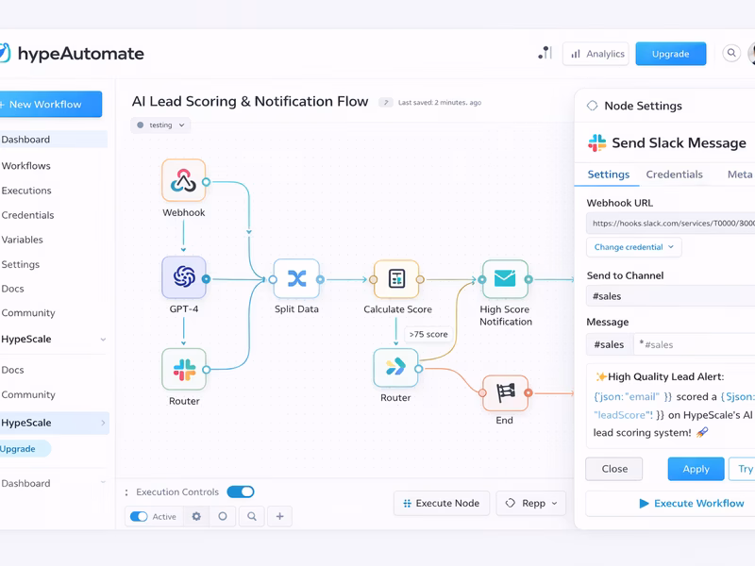This screenshot has width=755, height=566.
Task: Open the High Score Notification mail node
Action: click(504, 279)
